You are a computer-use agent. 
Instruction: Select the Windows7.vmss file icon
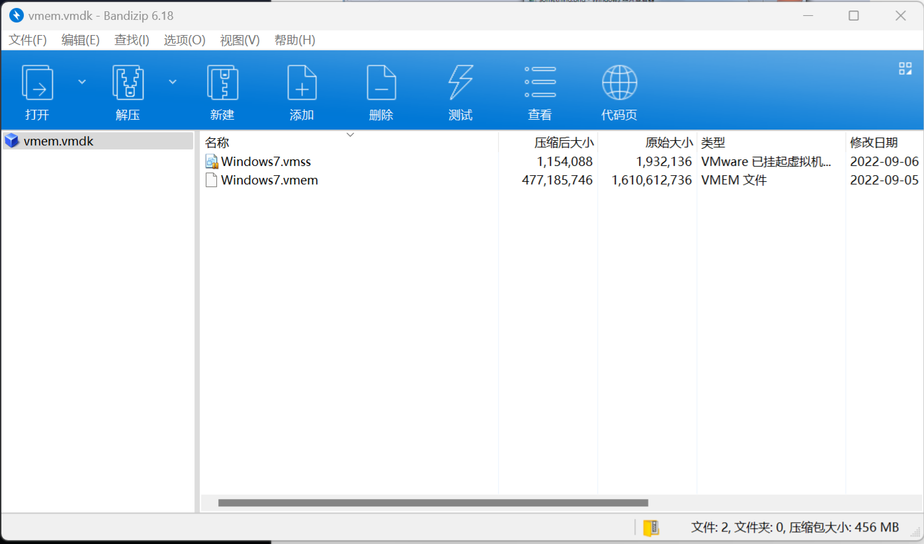(212, 161)
